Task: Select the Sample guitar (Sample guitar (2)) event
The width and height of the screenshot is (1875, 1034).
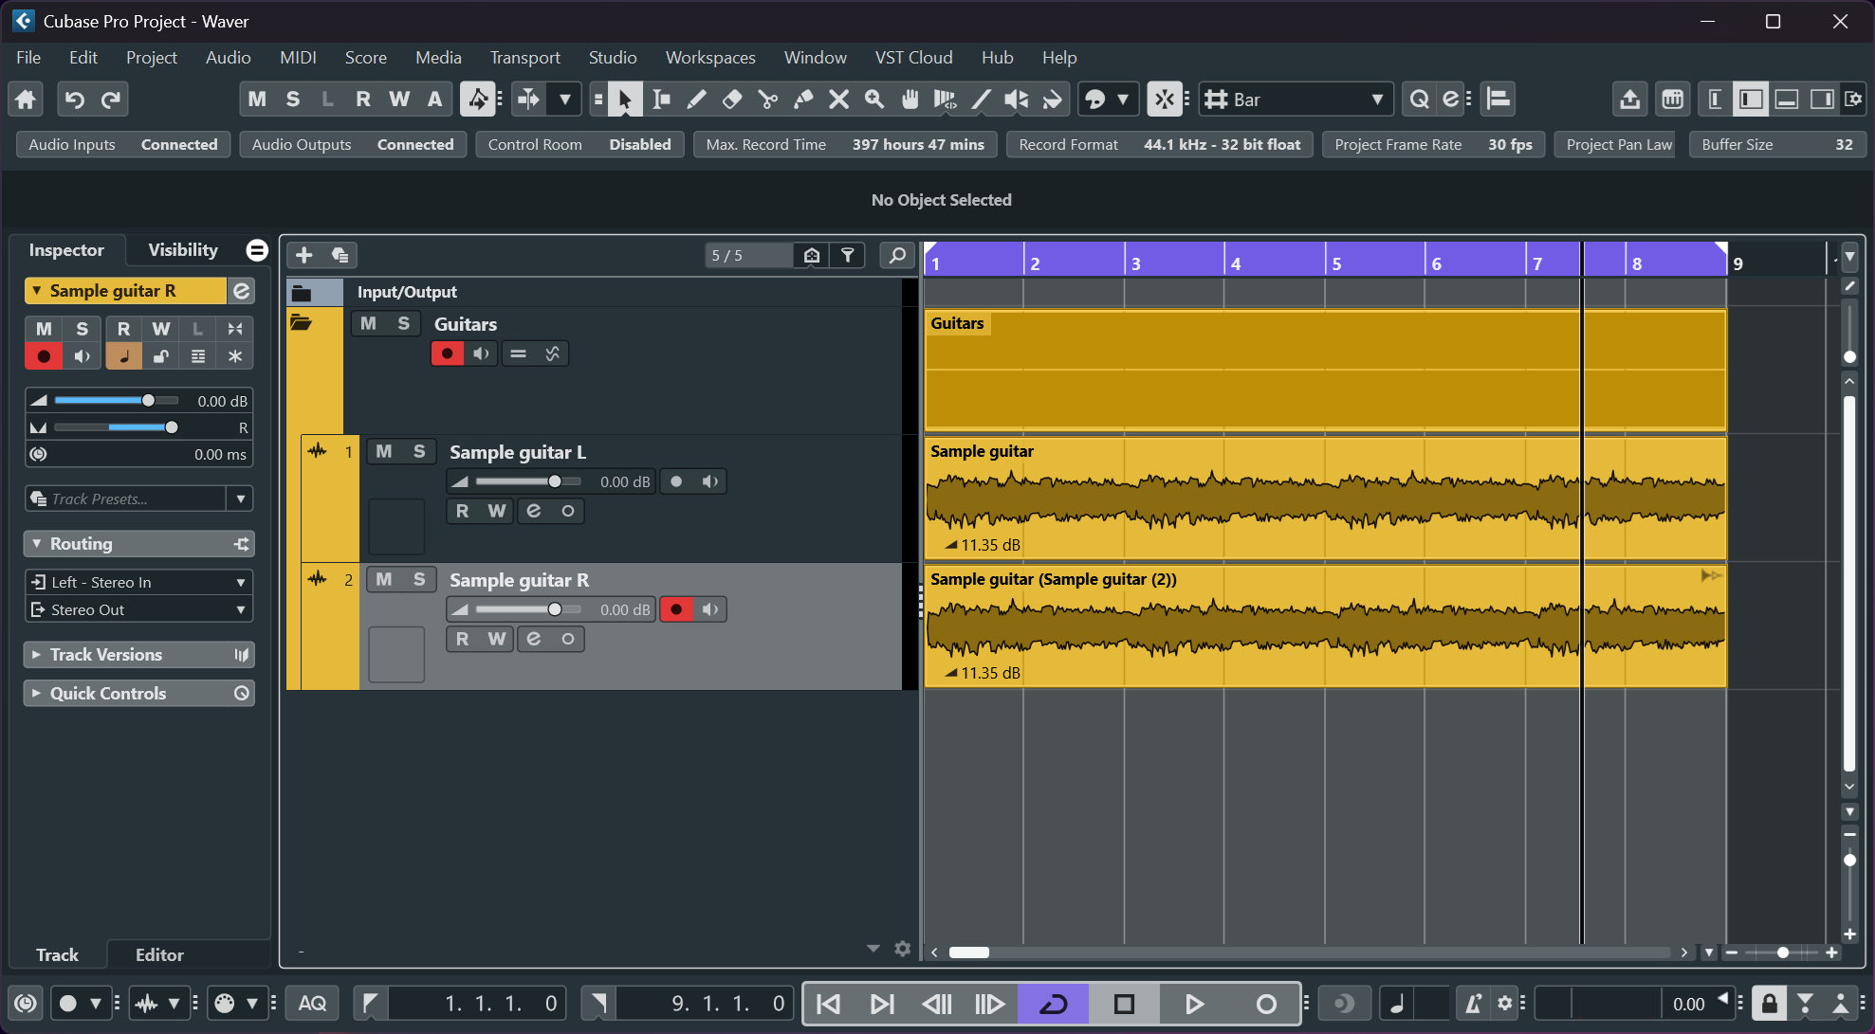Action: pyautogui.click(x=1325, y=626)
